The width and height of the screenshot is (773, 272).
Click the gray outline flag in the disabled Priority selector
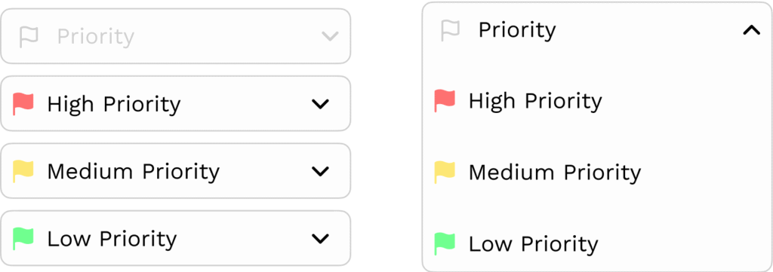pos(29,36)
